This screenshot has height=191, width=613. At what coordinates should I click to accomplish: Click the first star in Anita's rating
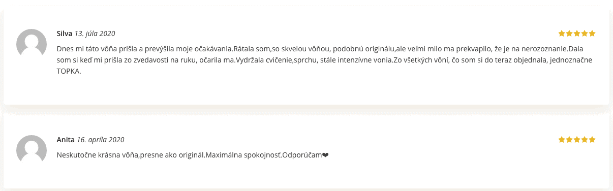point(562,139)
